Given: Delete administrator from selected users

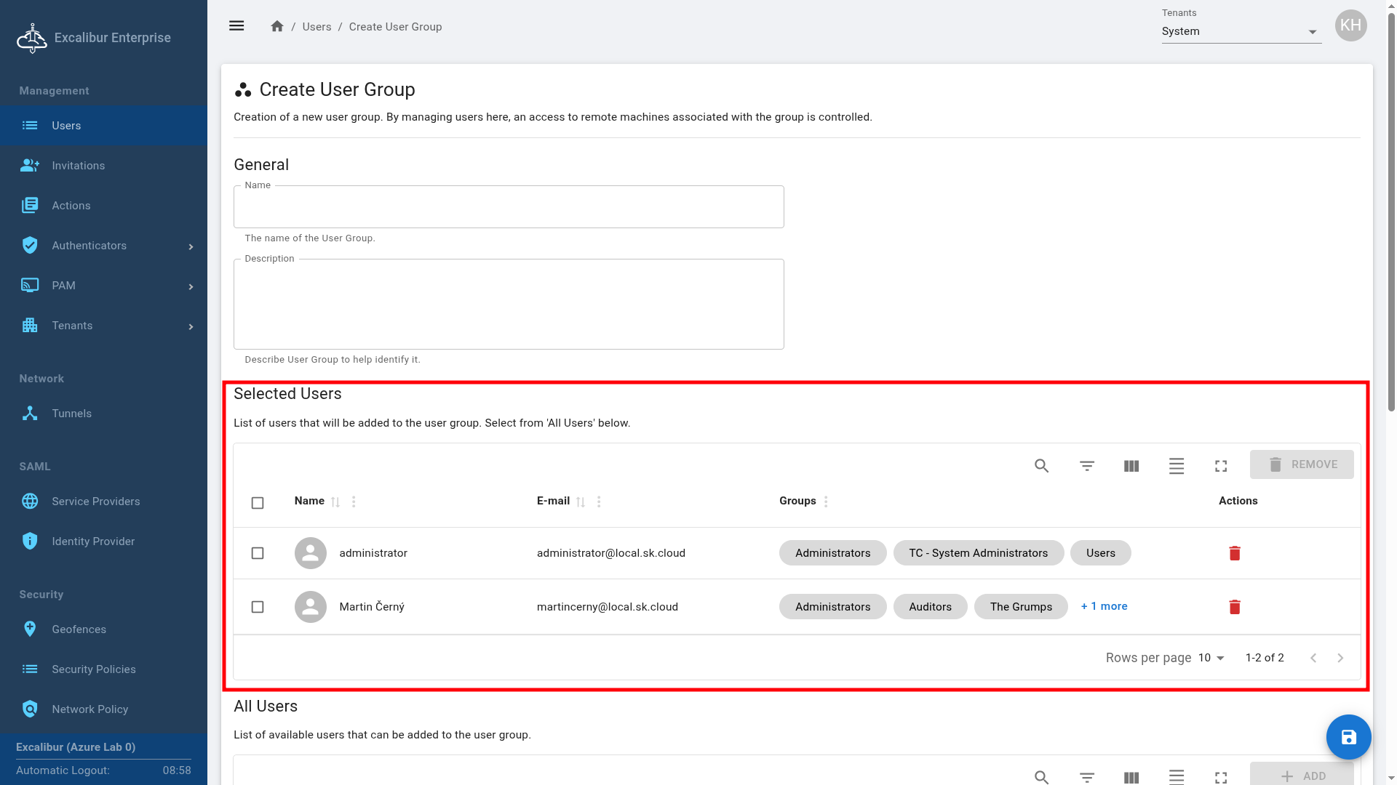Looking at the screenshot, I should pyautogui.click(x=1234, y=553).
